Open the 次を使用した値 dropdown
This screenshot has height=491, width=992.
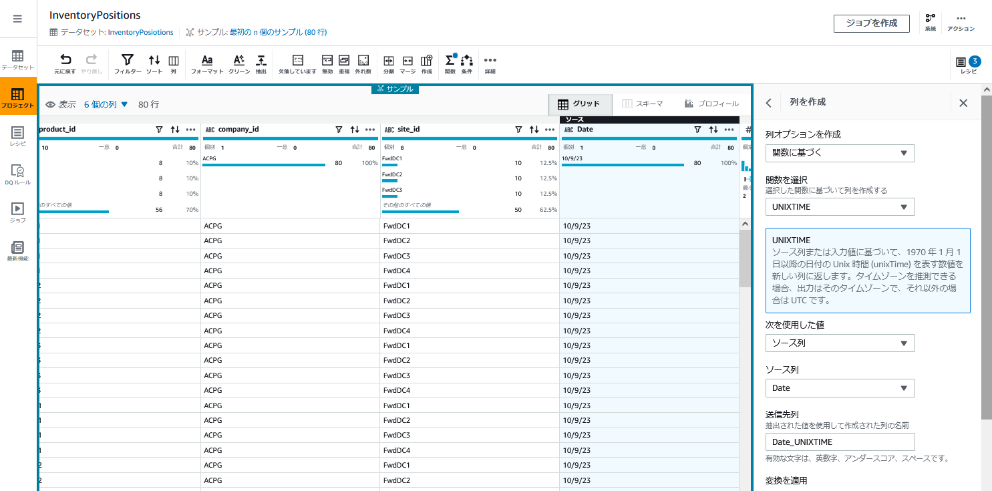click(840, 343)
